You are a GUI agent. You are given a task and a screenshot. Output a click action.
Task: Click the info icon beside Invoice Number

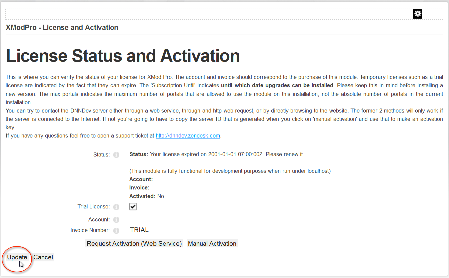tap(116, 230)
